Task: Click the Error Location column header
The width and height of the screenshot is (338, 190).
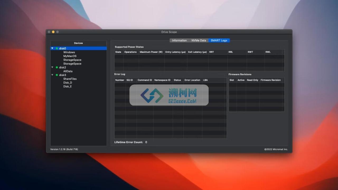Action: click(193, 80)
